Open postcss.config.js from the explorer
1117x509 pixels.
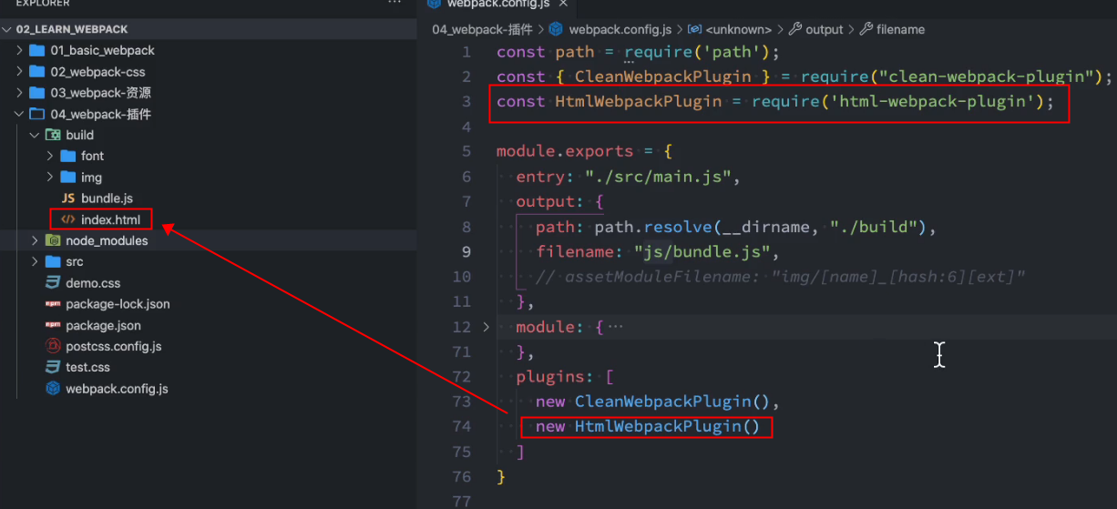coord(114,346)
